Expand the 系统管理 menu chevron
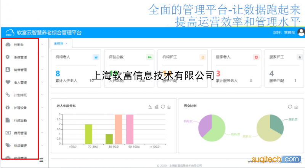 click(42, 57)
